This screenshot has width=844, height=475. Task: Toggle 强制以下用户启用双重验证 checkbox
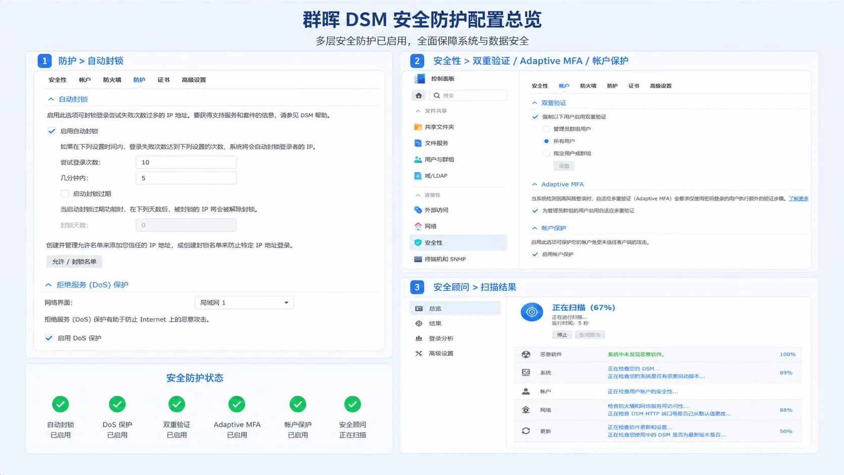(x=535, y=117)
